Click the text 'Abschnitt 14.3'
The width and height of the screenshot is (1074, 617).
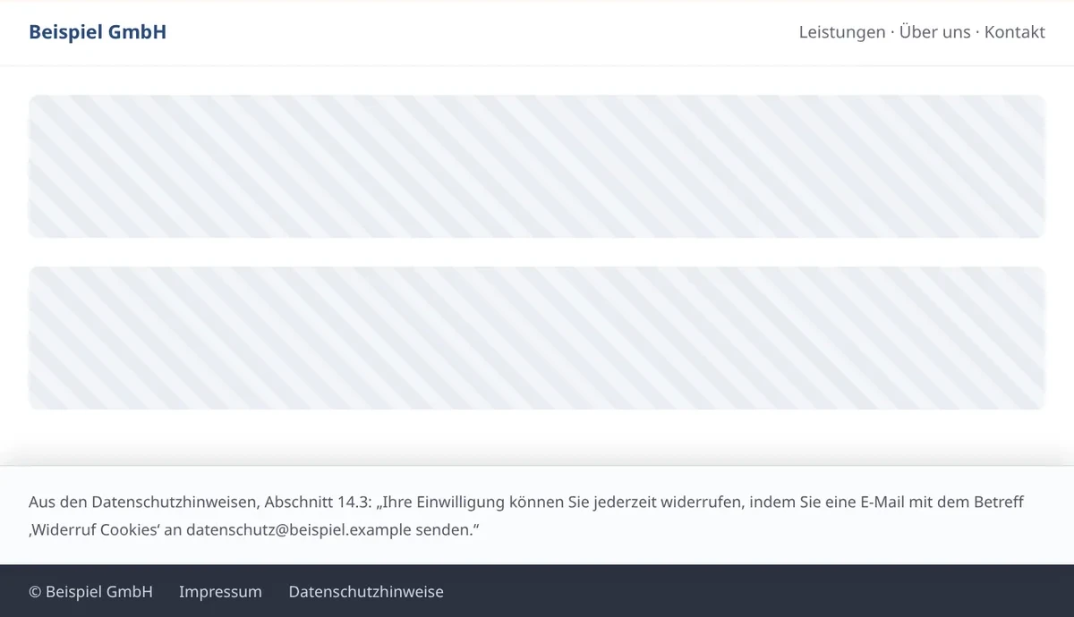314,503
